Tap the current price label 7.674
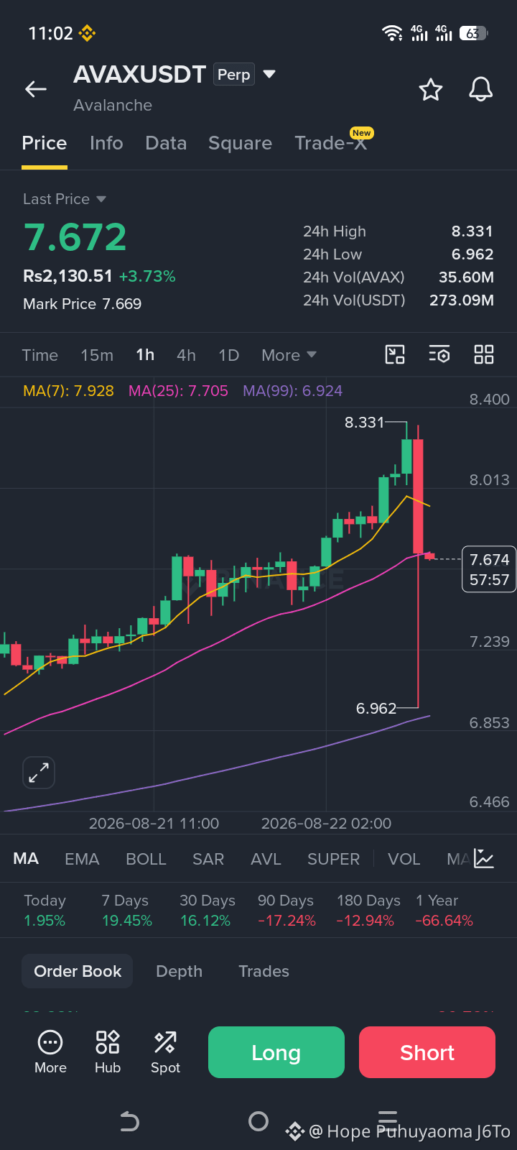 (489, 569)
